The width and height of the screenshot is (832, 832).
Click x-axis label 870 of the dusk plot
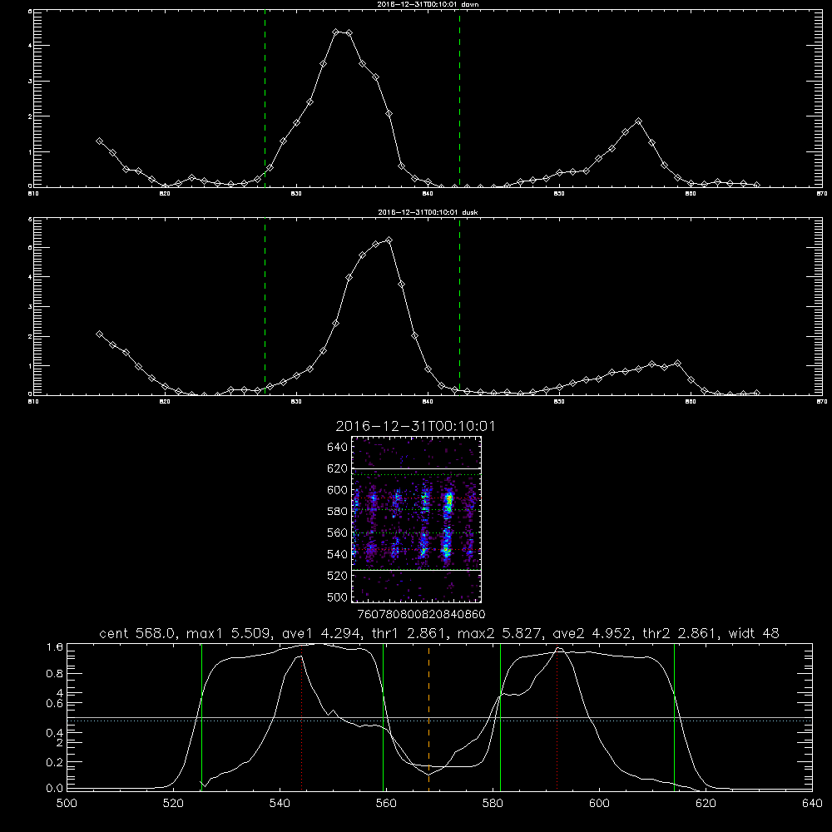pos(822,402)
